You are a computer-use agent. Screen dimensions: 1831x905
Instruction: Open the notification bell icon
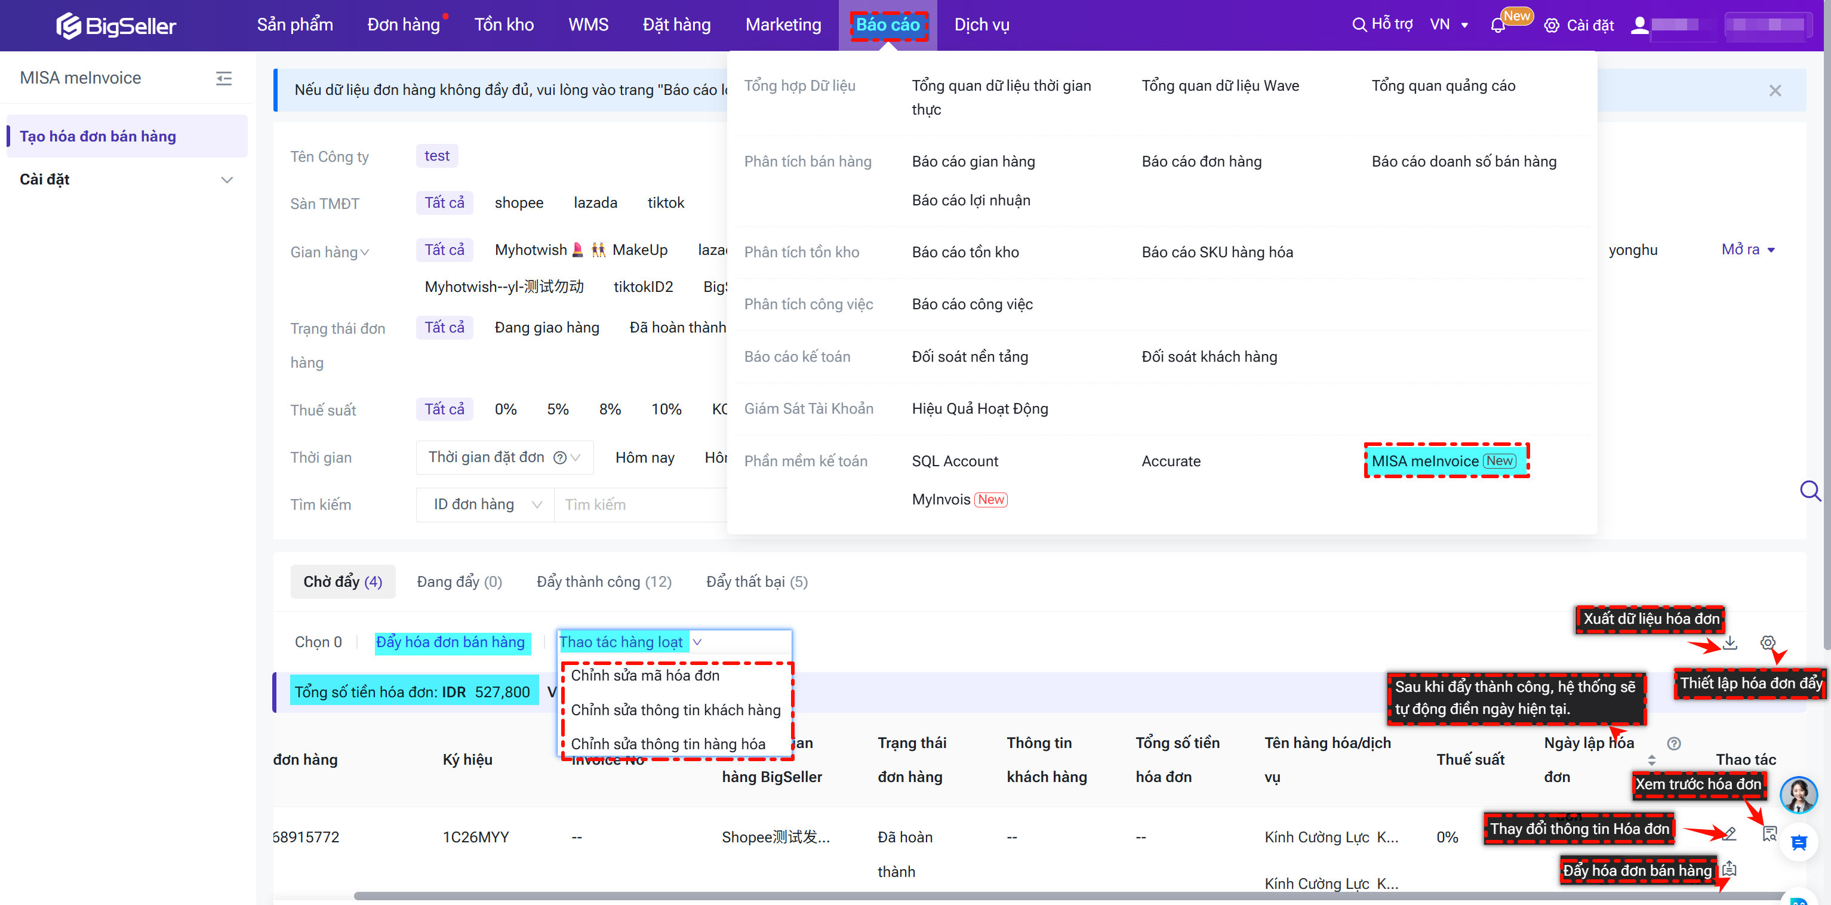1498,26
